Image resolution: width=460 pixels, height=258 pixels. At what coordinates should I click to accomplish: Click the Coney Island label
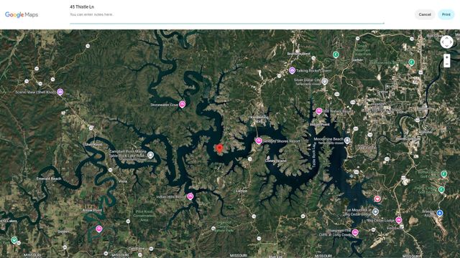coord(275,161)
